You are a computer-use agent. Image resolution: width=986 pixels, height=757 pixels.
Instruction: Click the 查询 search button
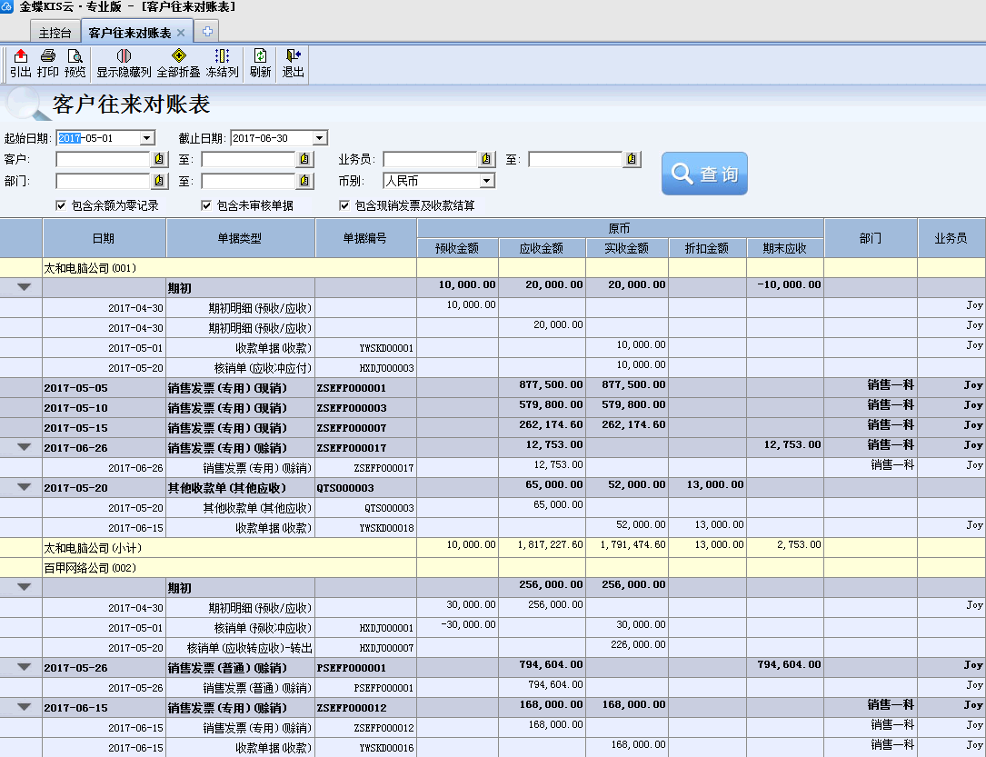(x=704, y=174)
